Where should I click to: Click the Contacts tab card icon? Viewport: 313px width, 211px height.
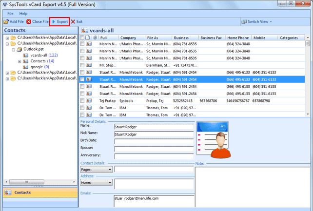(x=8, y=192)
